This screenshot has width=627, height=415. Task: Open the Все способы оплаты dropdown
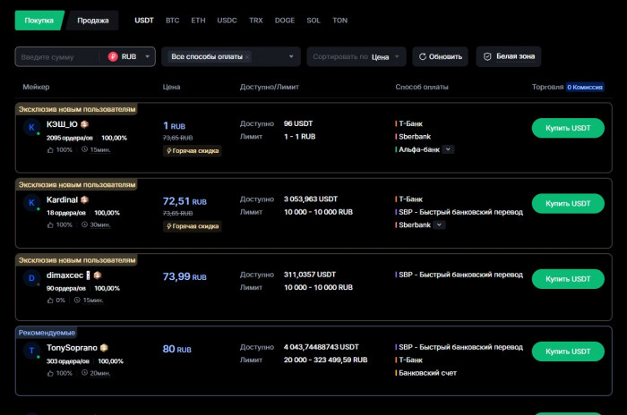[231, 56]
